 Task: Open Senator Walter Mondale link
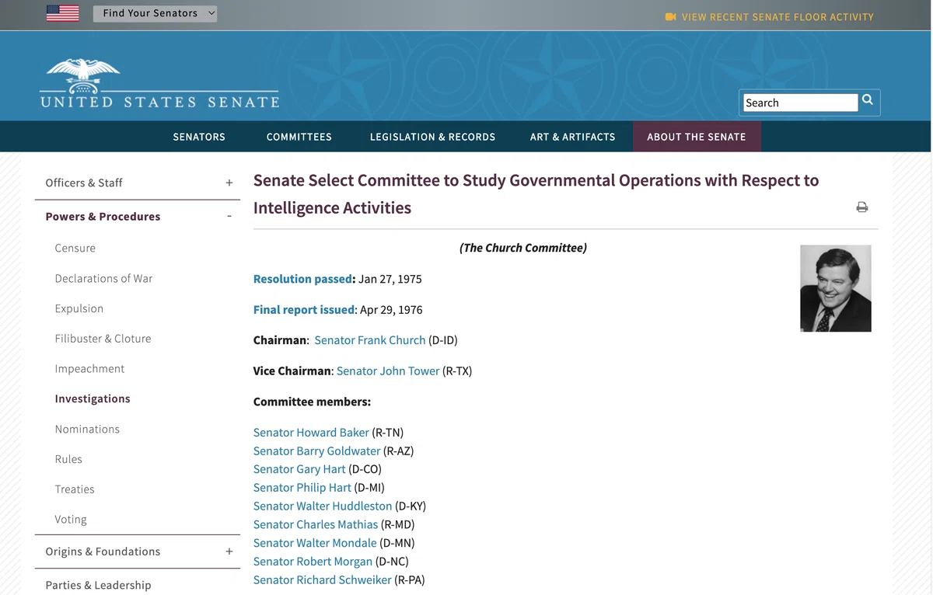coord(315,543)
